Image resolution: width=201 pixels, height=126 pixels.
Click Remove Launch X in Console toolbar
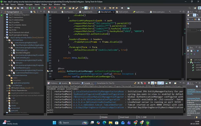tap(138, 83)
